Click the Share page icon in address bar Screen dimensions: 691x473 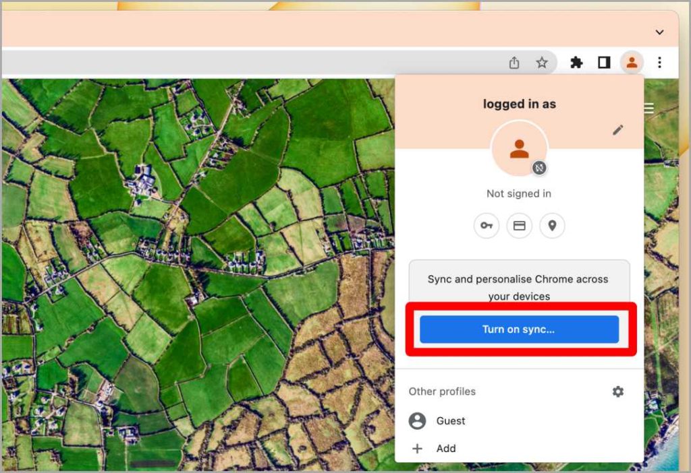(x=514, y=63)
